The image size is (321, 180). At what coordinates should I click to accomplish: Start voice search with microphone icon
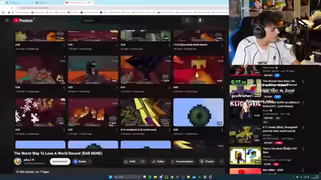pos(200,20)
